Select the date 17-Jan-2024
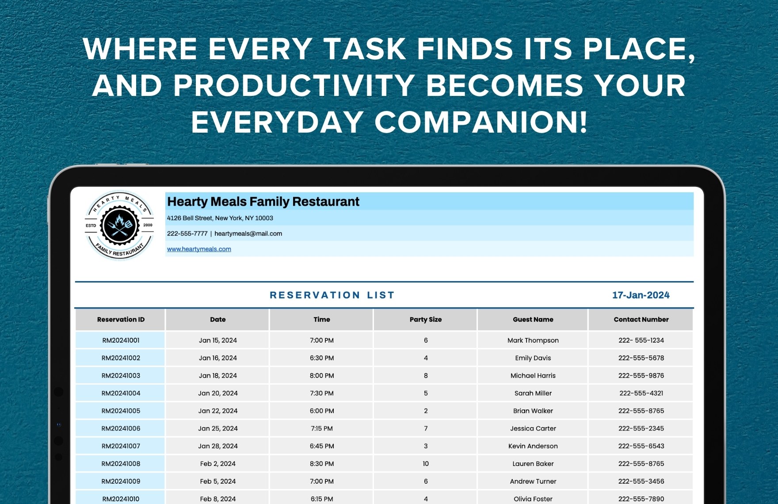This screenshot has height=504, width=778. [x=641, y=295]
